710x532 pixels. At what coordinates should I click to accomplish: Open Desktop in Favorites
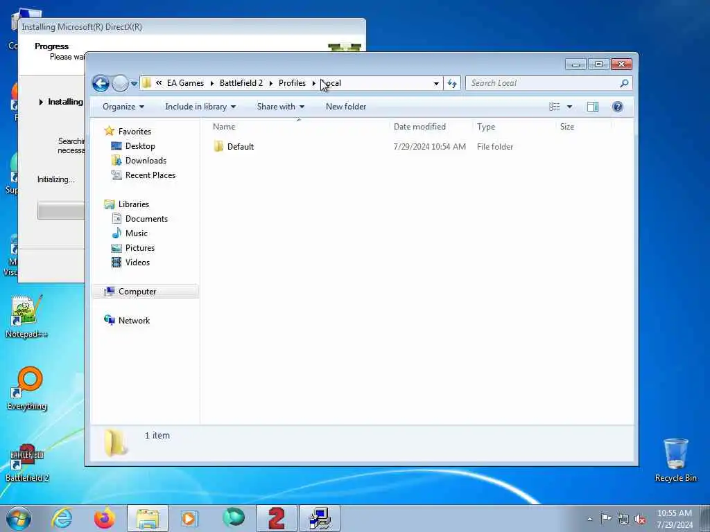click(140, 146)
